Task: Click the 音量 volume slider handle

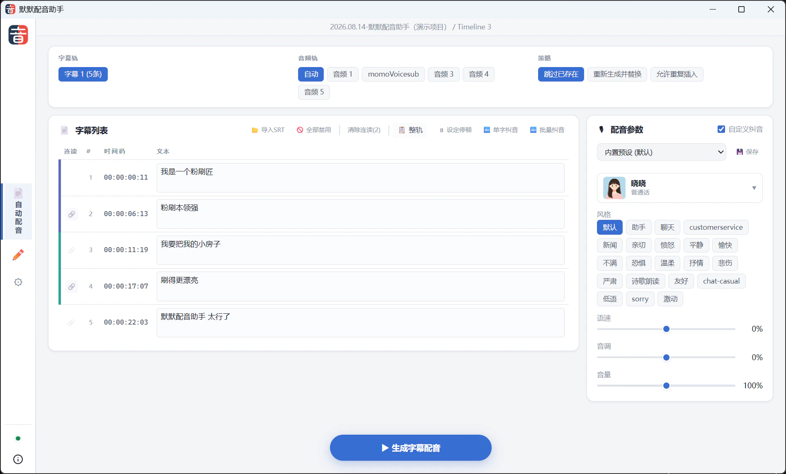Action: pyautogui.click(x=666, y=385)
